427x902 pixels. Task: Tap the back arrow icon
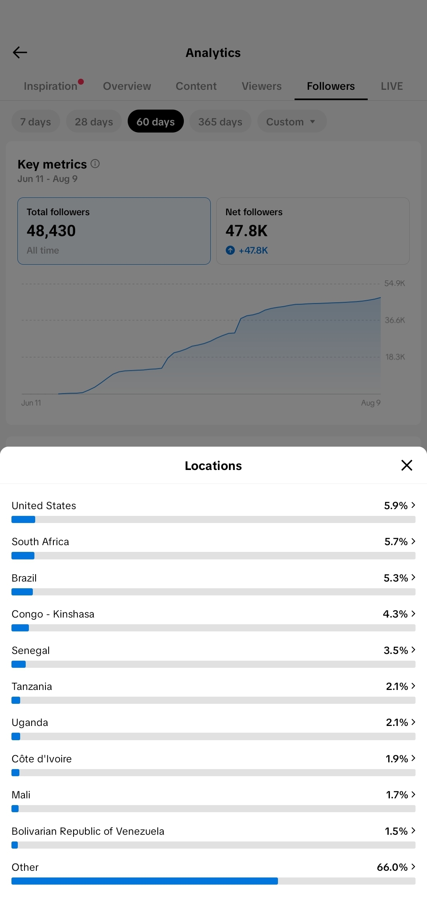(20, 52)
